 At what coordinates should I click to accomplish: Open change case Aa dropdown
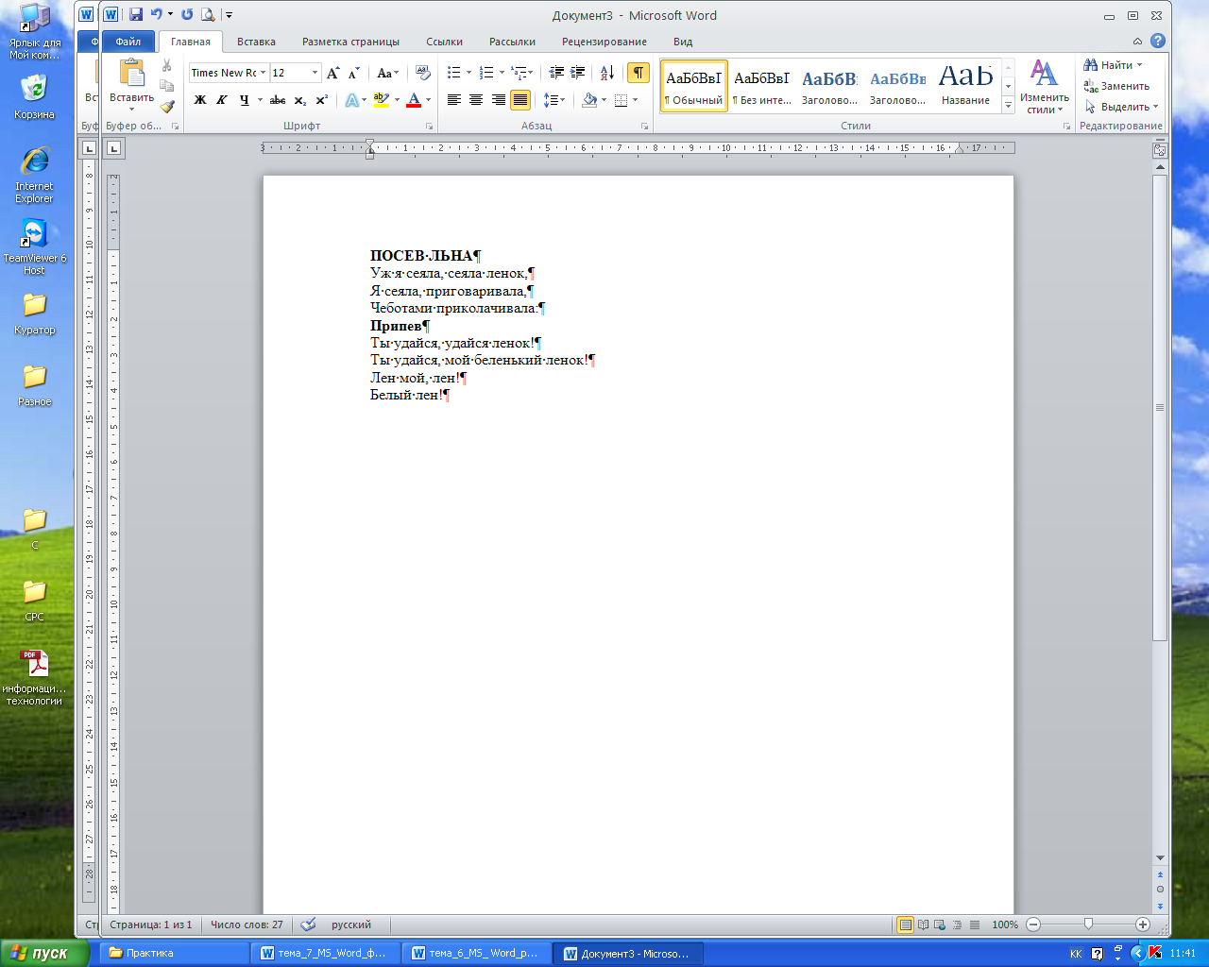pyautogui.click(x=387, y=73)
